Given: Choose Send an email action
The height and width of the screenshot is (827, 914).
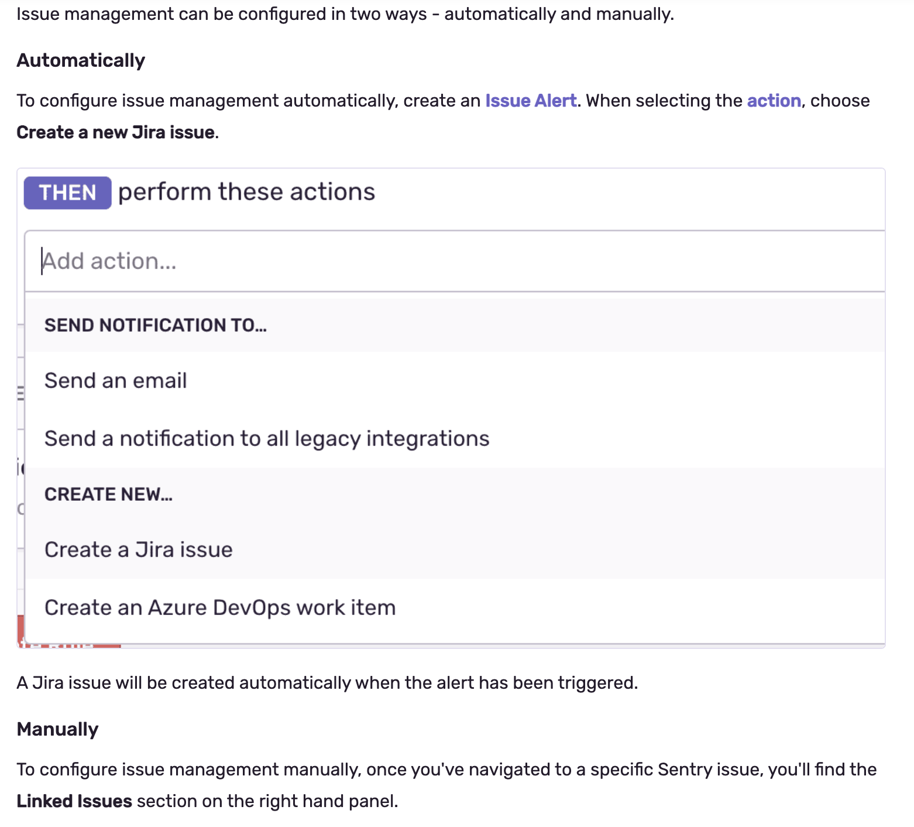Looking at the screenshot, I should click(x=455, y=381).
